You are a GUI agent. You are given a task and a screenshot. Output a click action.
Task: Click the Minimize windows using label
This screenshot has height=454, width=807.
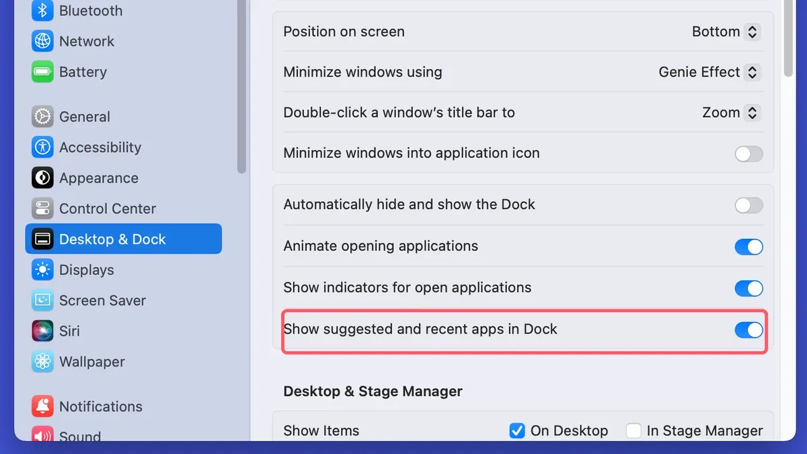(x=362, y=72)
